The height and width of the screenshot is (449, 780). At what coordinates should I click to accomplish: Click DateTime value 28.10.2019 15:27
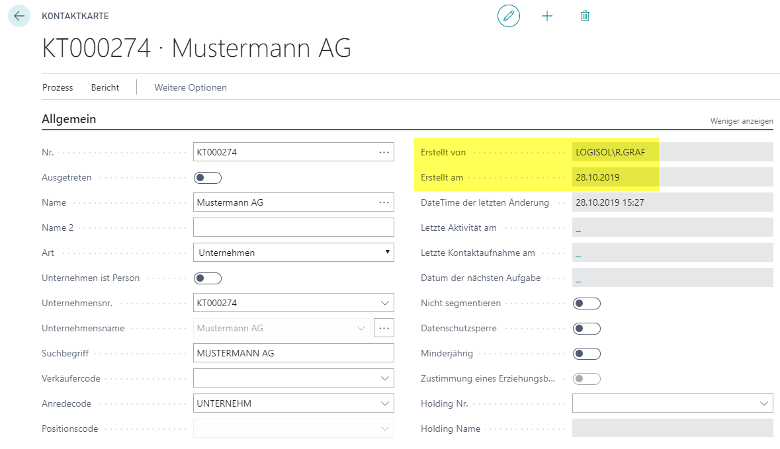coord(673,202)
